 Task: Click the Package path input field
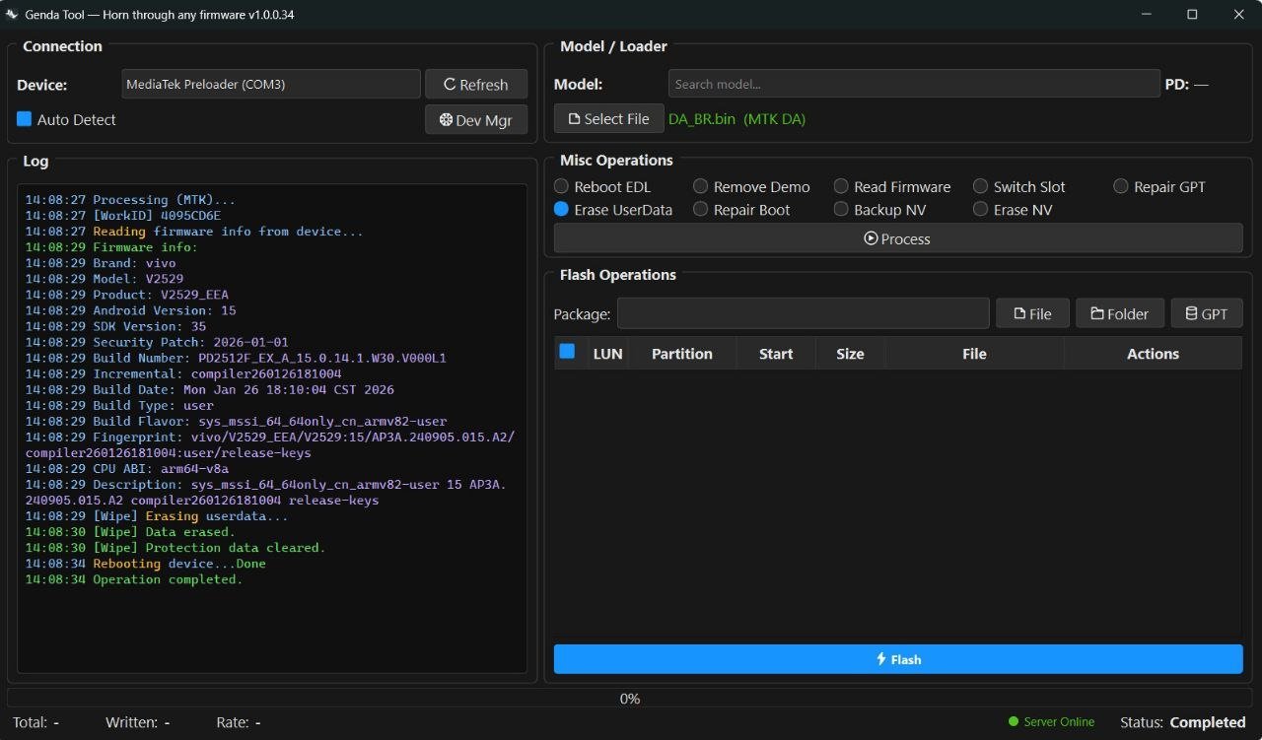[x=803, y=314]
